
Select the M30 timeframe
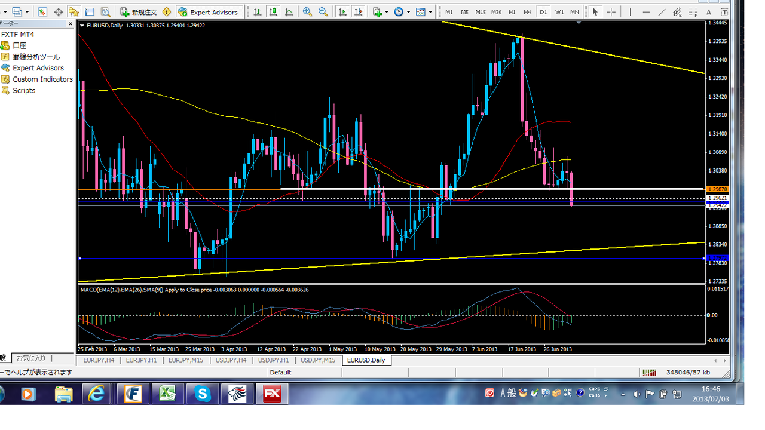point(497,12)
